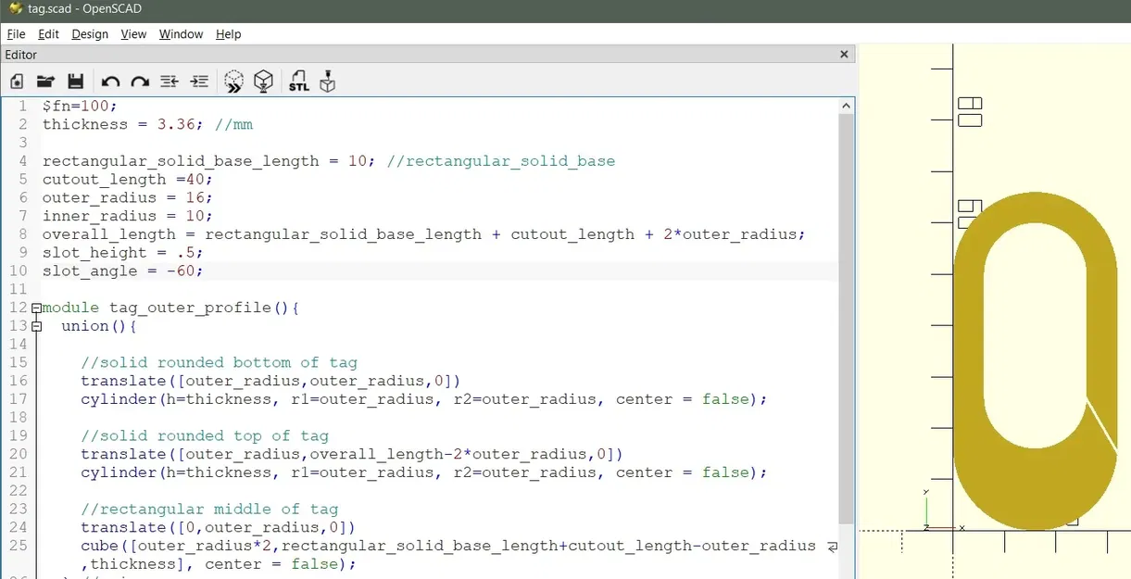
Task: Open the Edit menu
Action: tap(48, 34)
